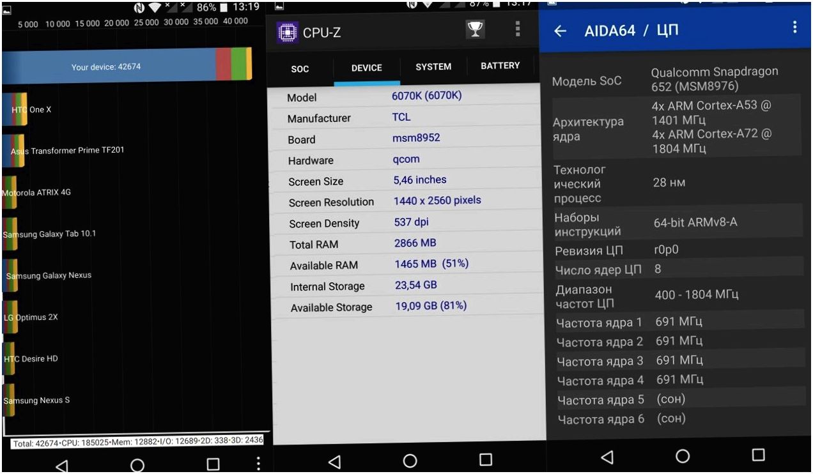Open CPU-Z overflow menu (three dots)
The height and width of the screenshot is (474, 813).
pos(517,29)
